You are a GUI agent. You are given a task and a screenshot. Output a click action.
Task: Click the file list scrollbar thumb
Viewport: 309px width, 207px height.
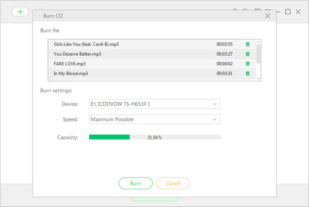pos(258,54)
